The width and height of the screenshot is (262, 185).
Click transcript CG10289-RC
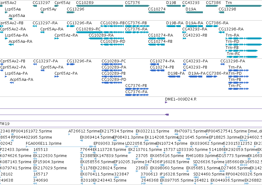point(100,32)
